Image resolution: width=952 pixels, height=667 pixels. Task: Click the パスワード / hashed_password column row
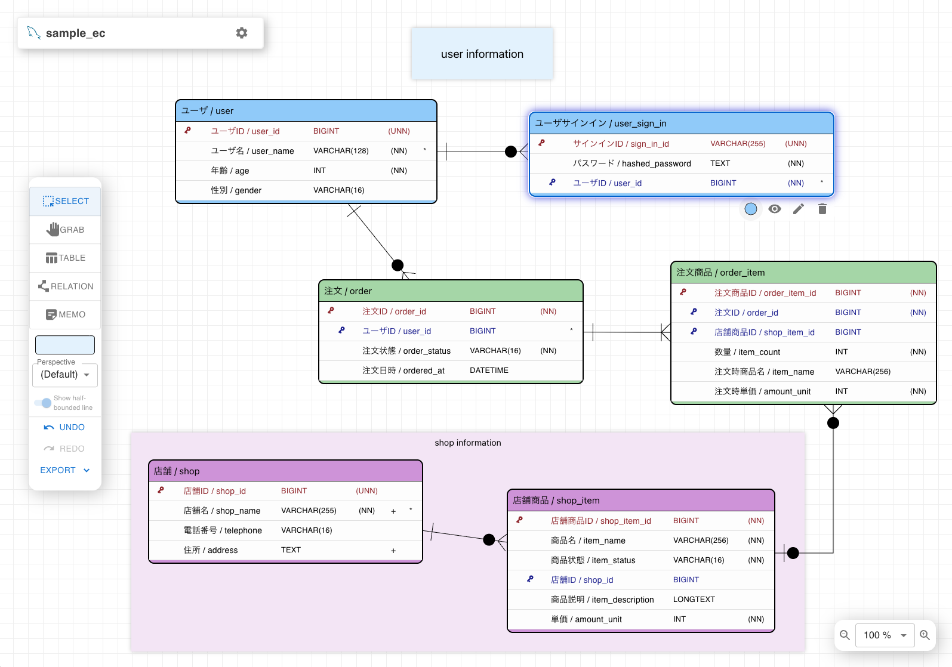click(682, 163)
